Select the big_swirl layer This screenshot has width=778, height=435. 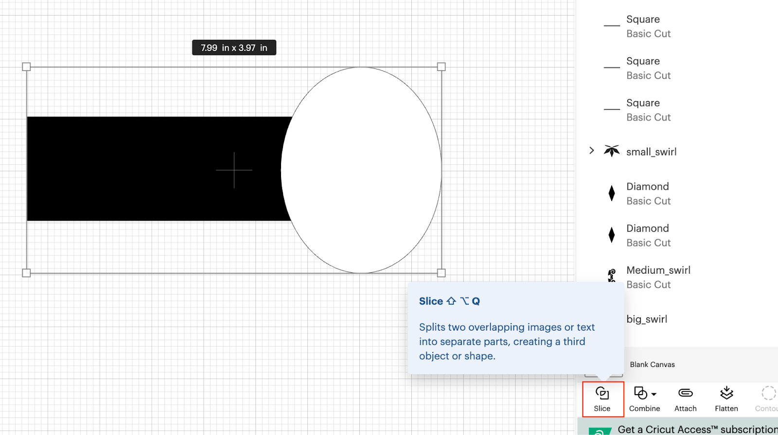pyautogui.click(x=647, y=319)
